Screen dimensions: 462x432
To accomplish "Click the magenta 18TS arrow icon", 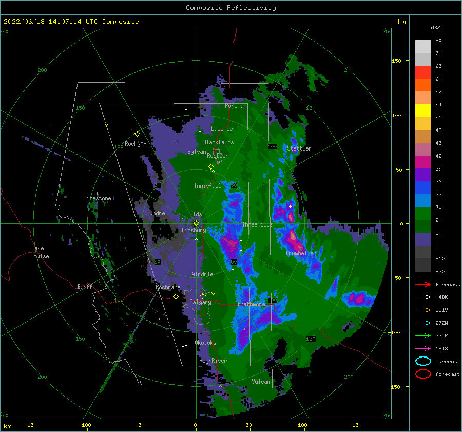I will 423,349.
